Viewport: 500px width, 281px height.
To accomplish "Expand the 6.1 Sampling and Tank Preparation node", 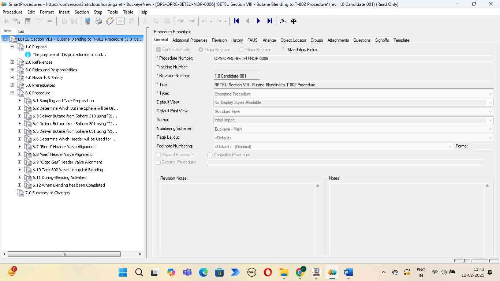I will coord(20,101).
